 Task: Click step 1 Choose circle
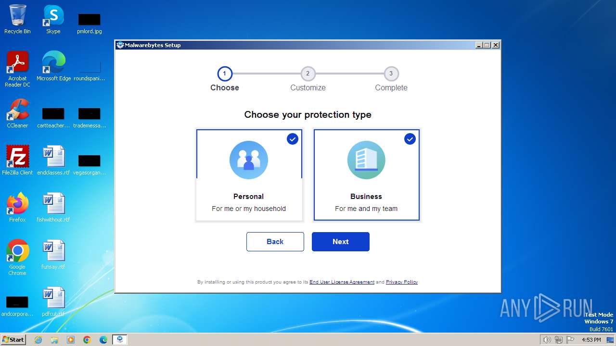point(225,74)
